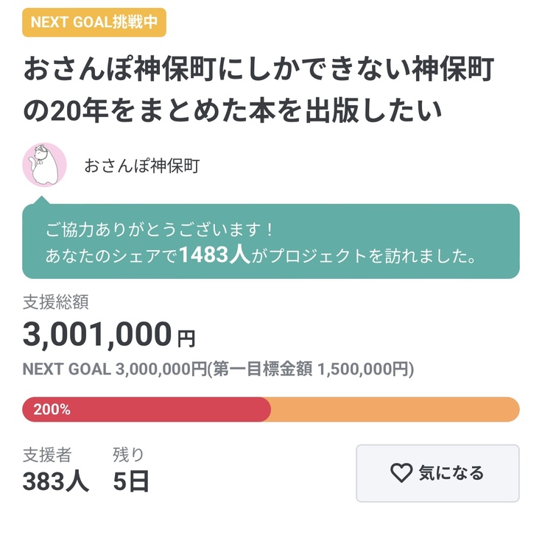
Task: Click the orange portion of the progress bar
Action: (x=394, y=410)
